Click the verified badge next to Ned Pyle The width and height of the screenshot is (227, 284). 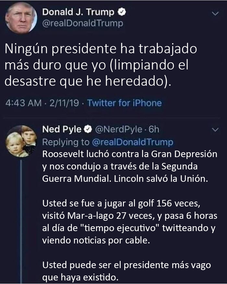[x=88, y=130]
